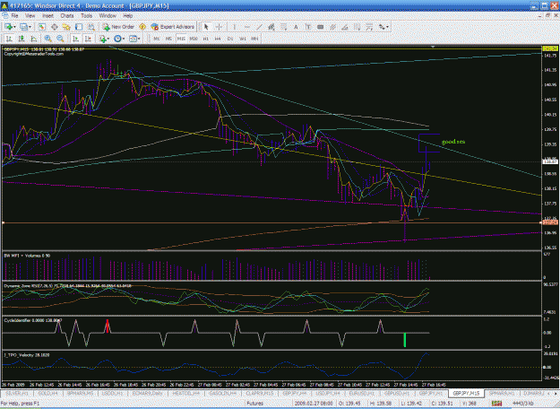
Task: Toggle chart Auto Scroll
Action: (x=75, y=39)
